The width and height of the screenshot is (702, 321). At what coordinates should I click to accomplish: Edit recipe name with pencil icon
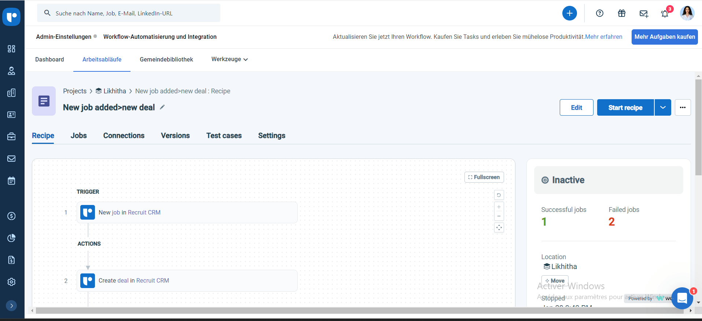[162, 107]
